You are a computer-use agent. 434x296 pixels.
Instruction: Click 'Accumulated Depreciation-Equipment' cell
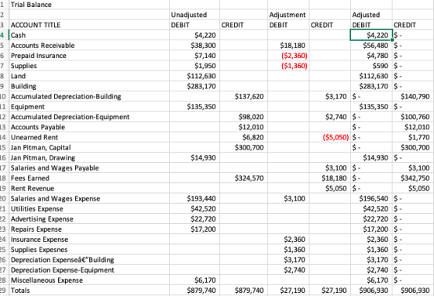click(89, 117)
